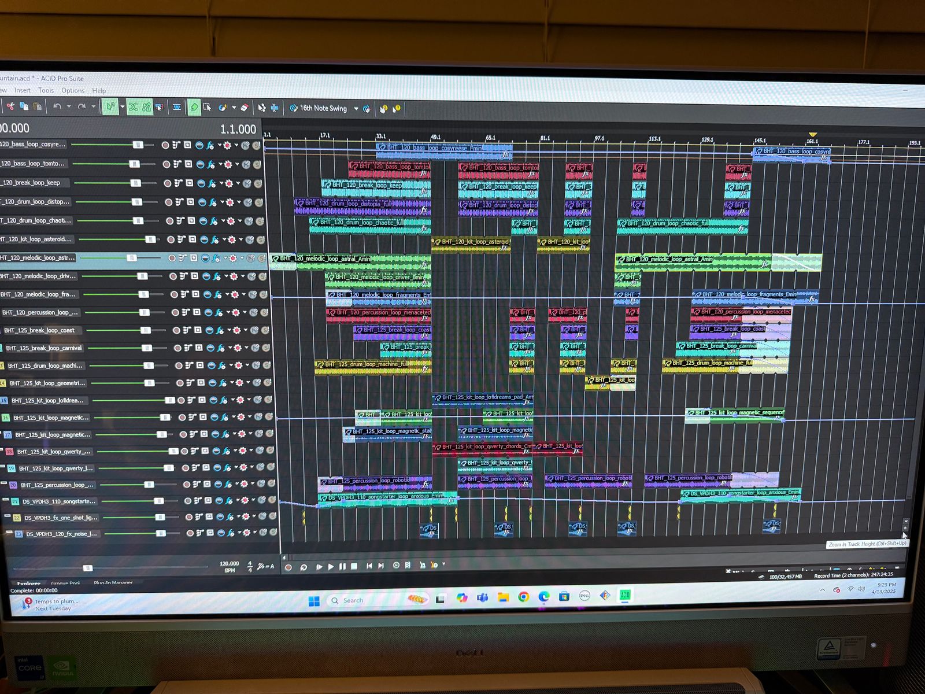Open the 16th Note Swing groove dropdown
The width and height of the screenshot is (925, 694).
click(356, 109)
